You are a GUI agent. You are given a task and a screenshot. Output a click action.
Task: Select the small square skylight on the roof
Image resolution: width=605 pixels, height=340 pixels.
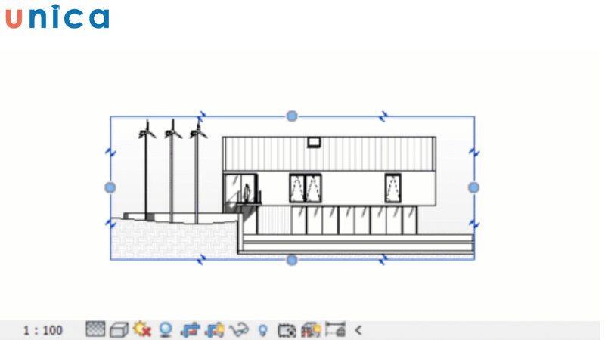[314, 142]
